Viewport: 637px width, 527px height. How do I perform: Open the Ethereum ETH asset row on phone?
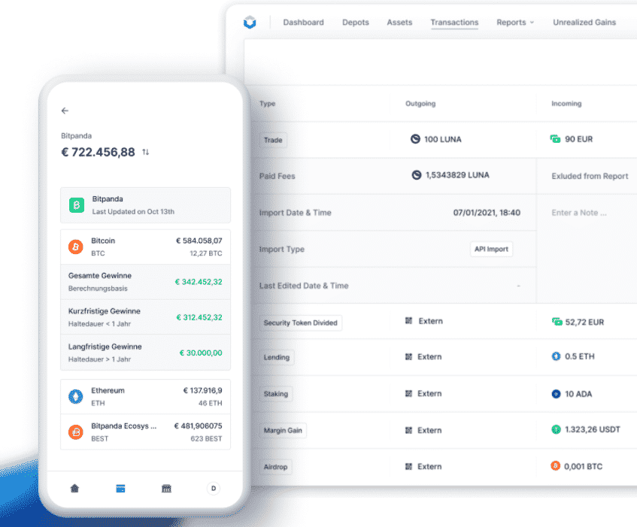tap(145, 397)
